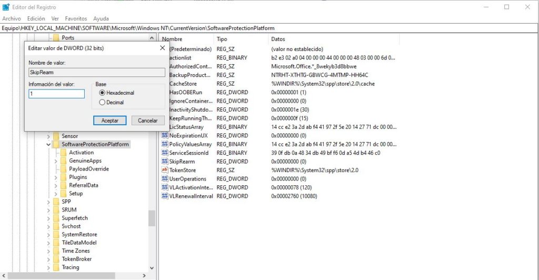Click the BackupProduct key data NTRHT-XTHTG
539x280 pixels.
(320, 75)
